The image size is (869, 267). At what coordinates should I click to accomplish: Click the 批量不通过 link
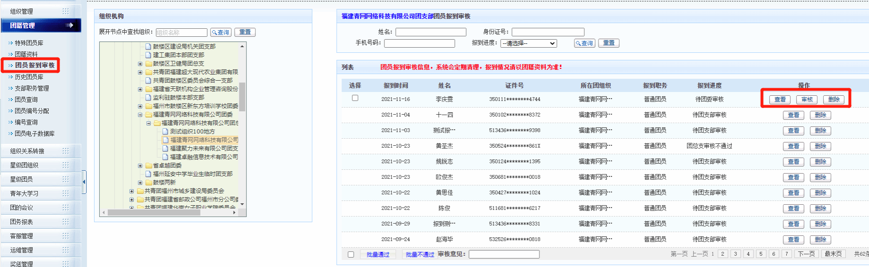[419, 255]
